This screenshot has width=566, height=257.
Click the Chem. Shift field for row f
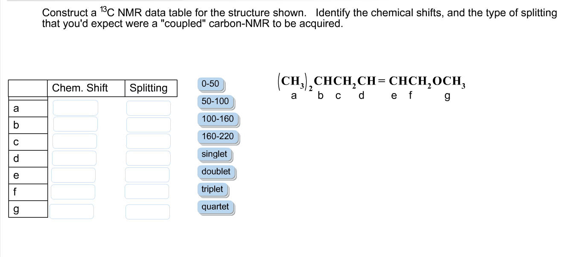click(x=73, y=191)
